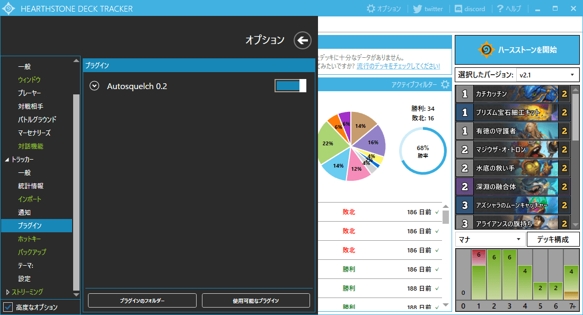
Task: Select バトルグラウンド in options sidebar
Action: 37,119
